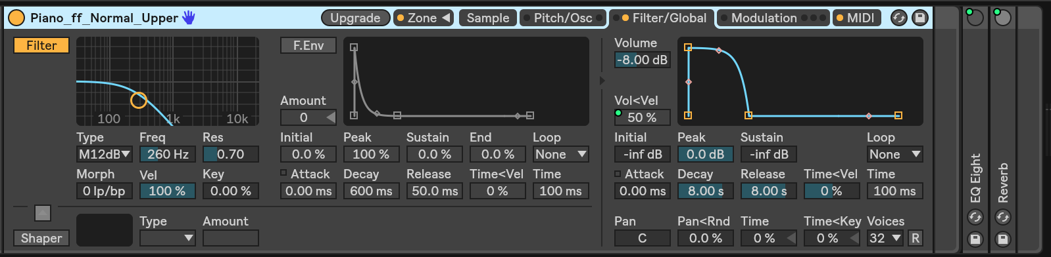
Task: Click the Reverb save preset icon
Action: (x=1003, y=239)
